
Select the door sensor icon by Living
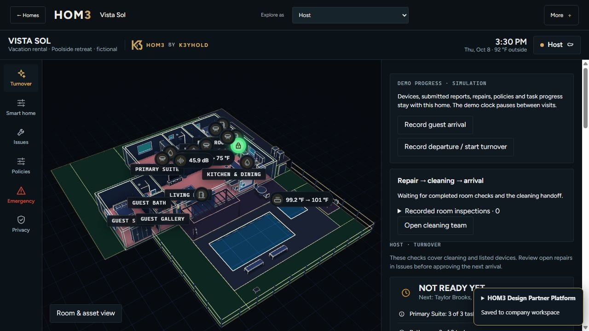point(201,195)
